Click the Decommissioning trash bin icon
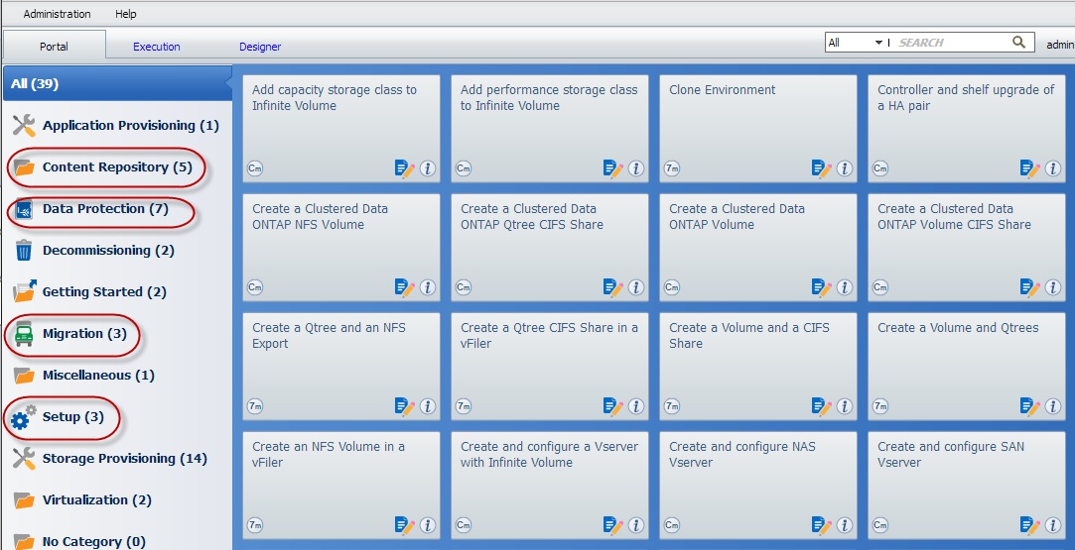This screenshot has height=550, width=1075. (x=24, y=251)
